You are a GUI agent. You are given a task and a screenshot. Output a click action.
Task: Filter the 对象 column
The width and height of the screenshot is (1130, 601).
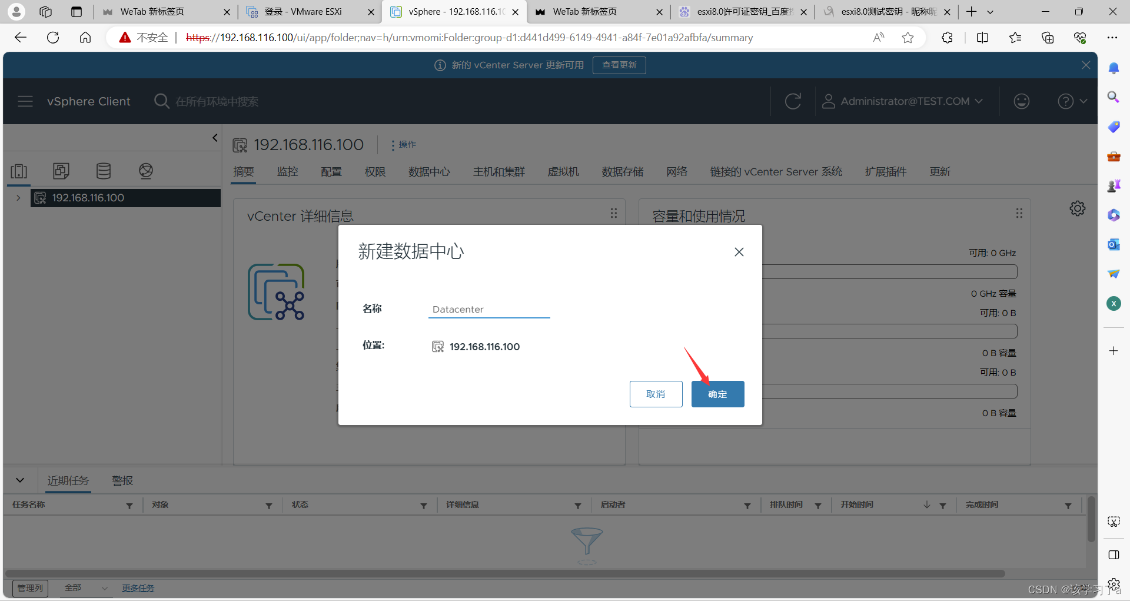[269, 506]
